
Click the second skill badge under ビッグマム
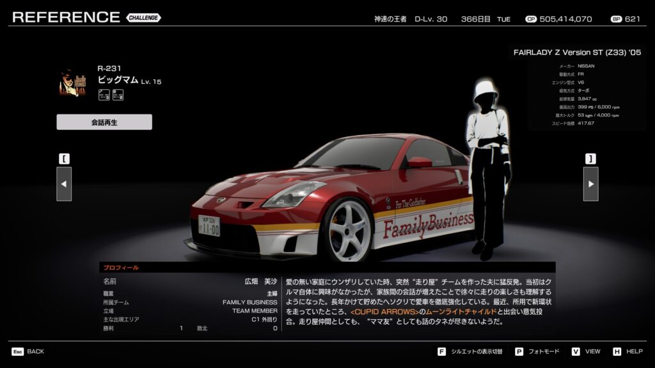[118, 95]
